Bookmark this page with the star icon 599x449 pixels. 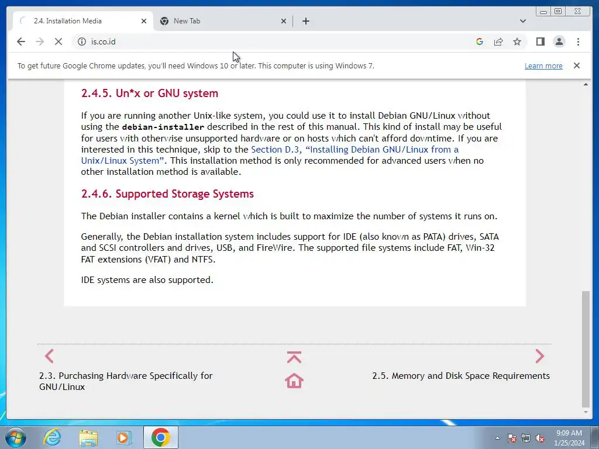click(x=517, y=42)
